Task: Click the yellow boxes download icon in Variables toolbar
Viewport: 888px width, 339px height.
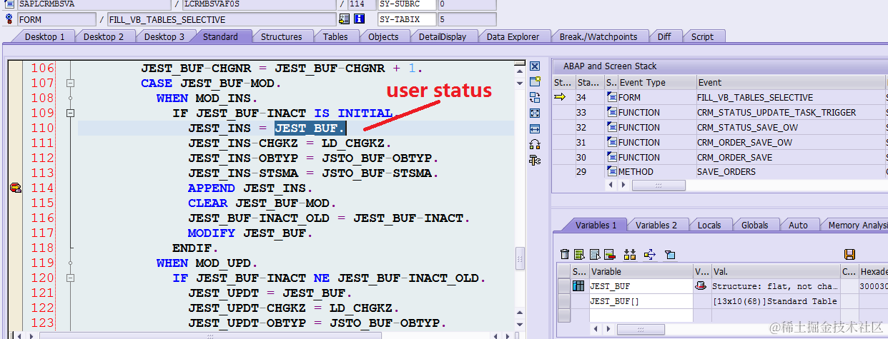Action: (630, 254)
